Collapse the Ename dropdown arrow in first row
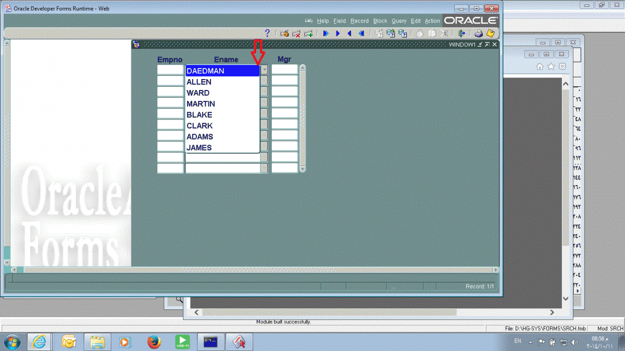The width and height of the screenshot is (625, 351). [x=264, y=70]
